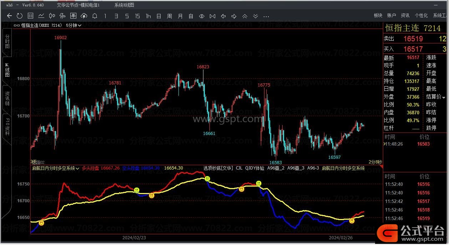Viewport: 450px width, 245px height.
Task: Open the 账户 menu
Action: click(x=391, y=16)
